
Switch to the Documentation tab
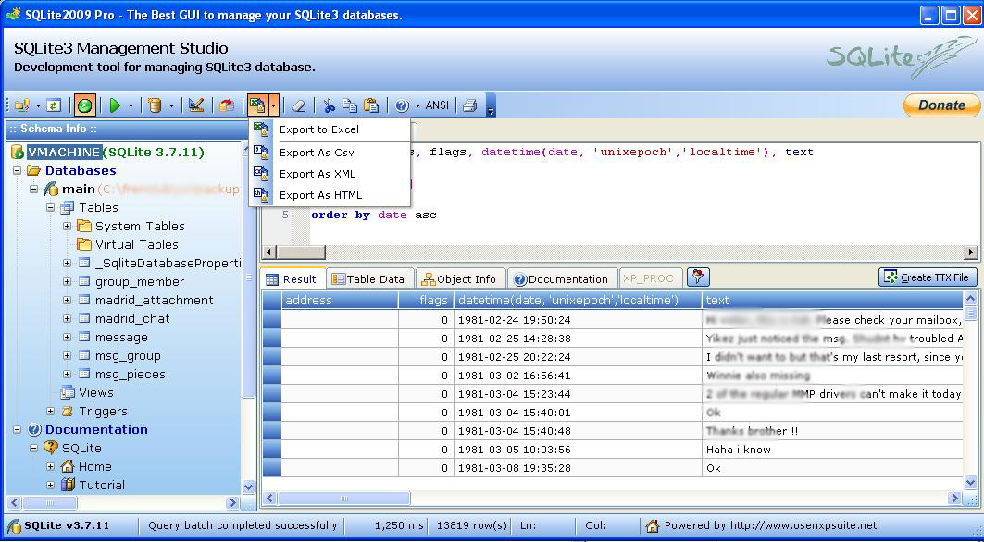point(562,279)
